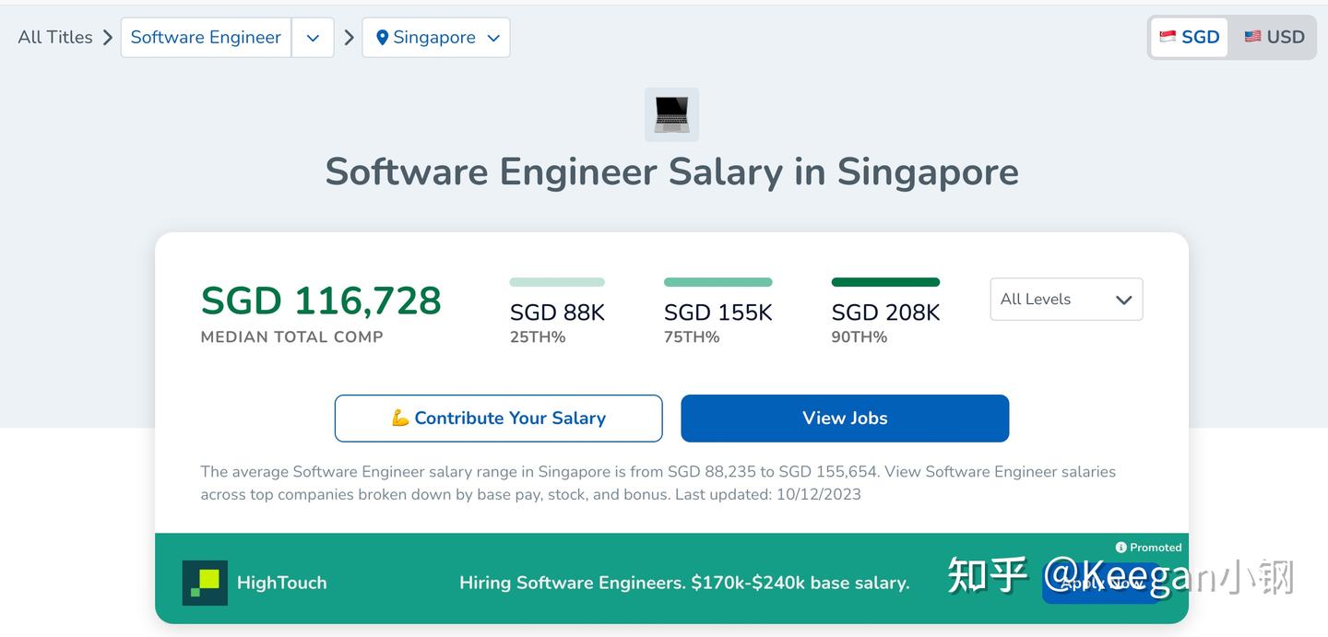Click Contribute Your Salary button
Viewport: 1328px width, 637px height.
[x=498, y=419]
